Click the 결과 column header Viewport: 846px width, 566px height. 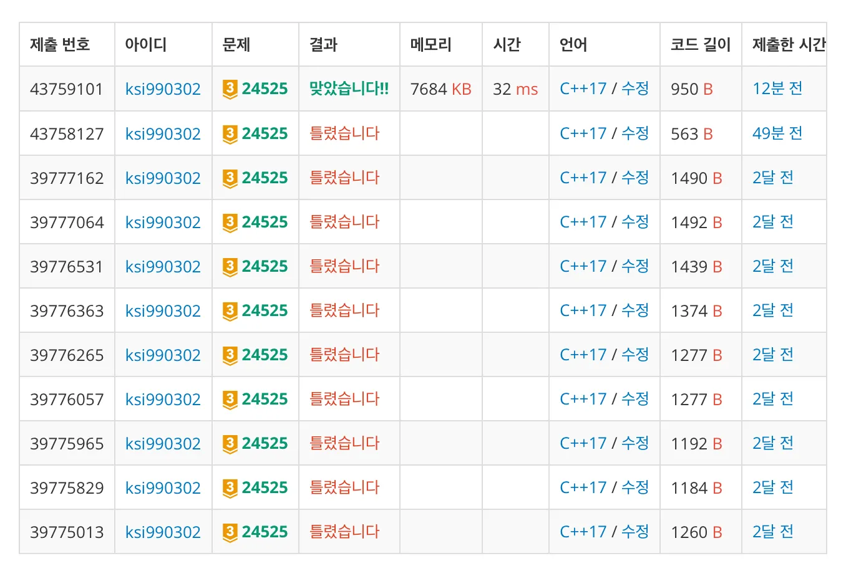pos(323,44)
